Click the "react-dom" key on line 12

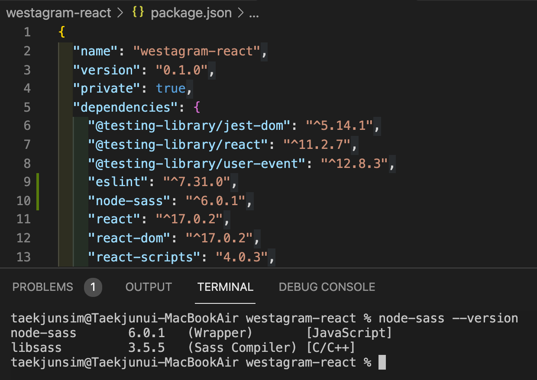click(x=129, y=238)
